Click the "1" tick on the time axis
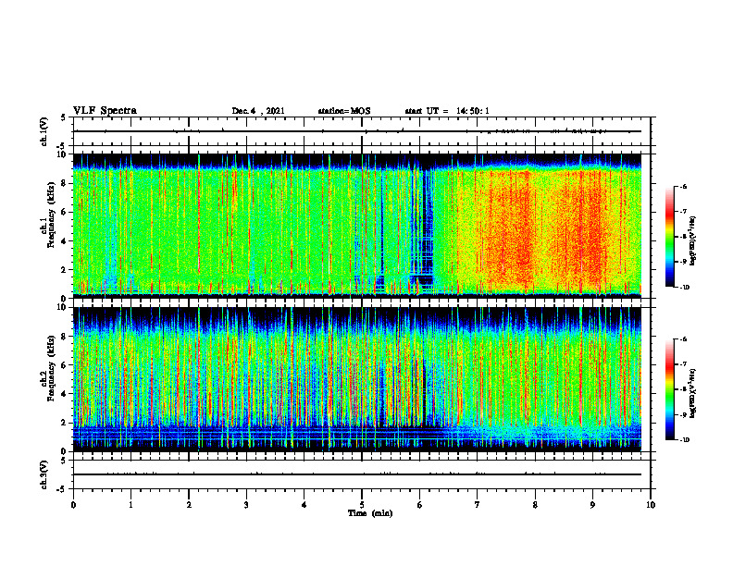733x566 pixels. [x=130, y=505]
